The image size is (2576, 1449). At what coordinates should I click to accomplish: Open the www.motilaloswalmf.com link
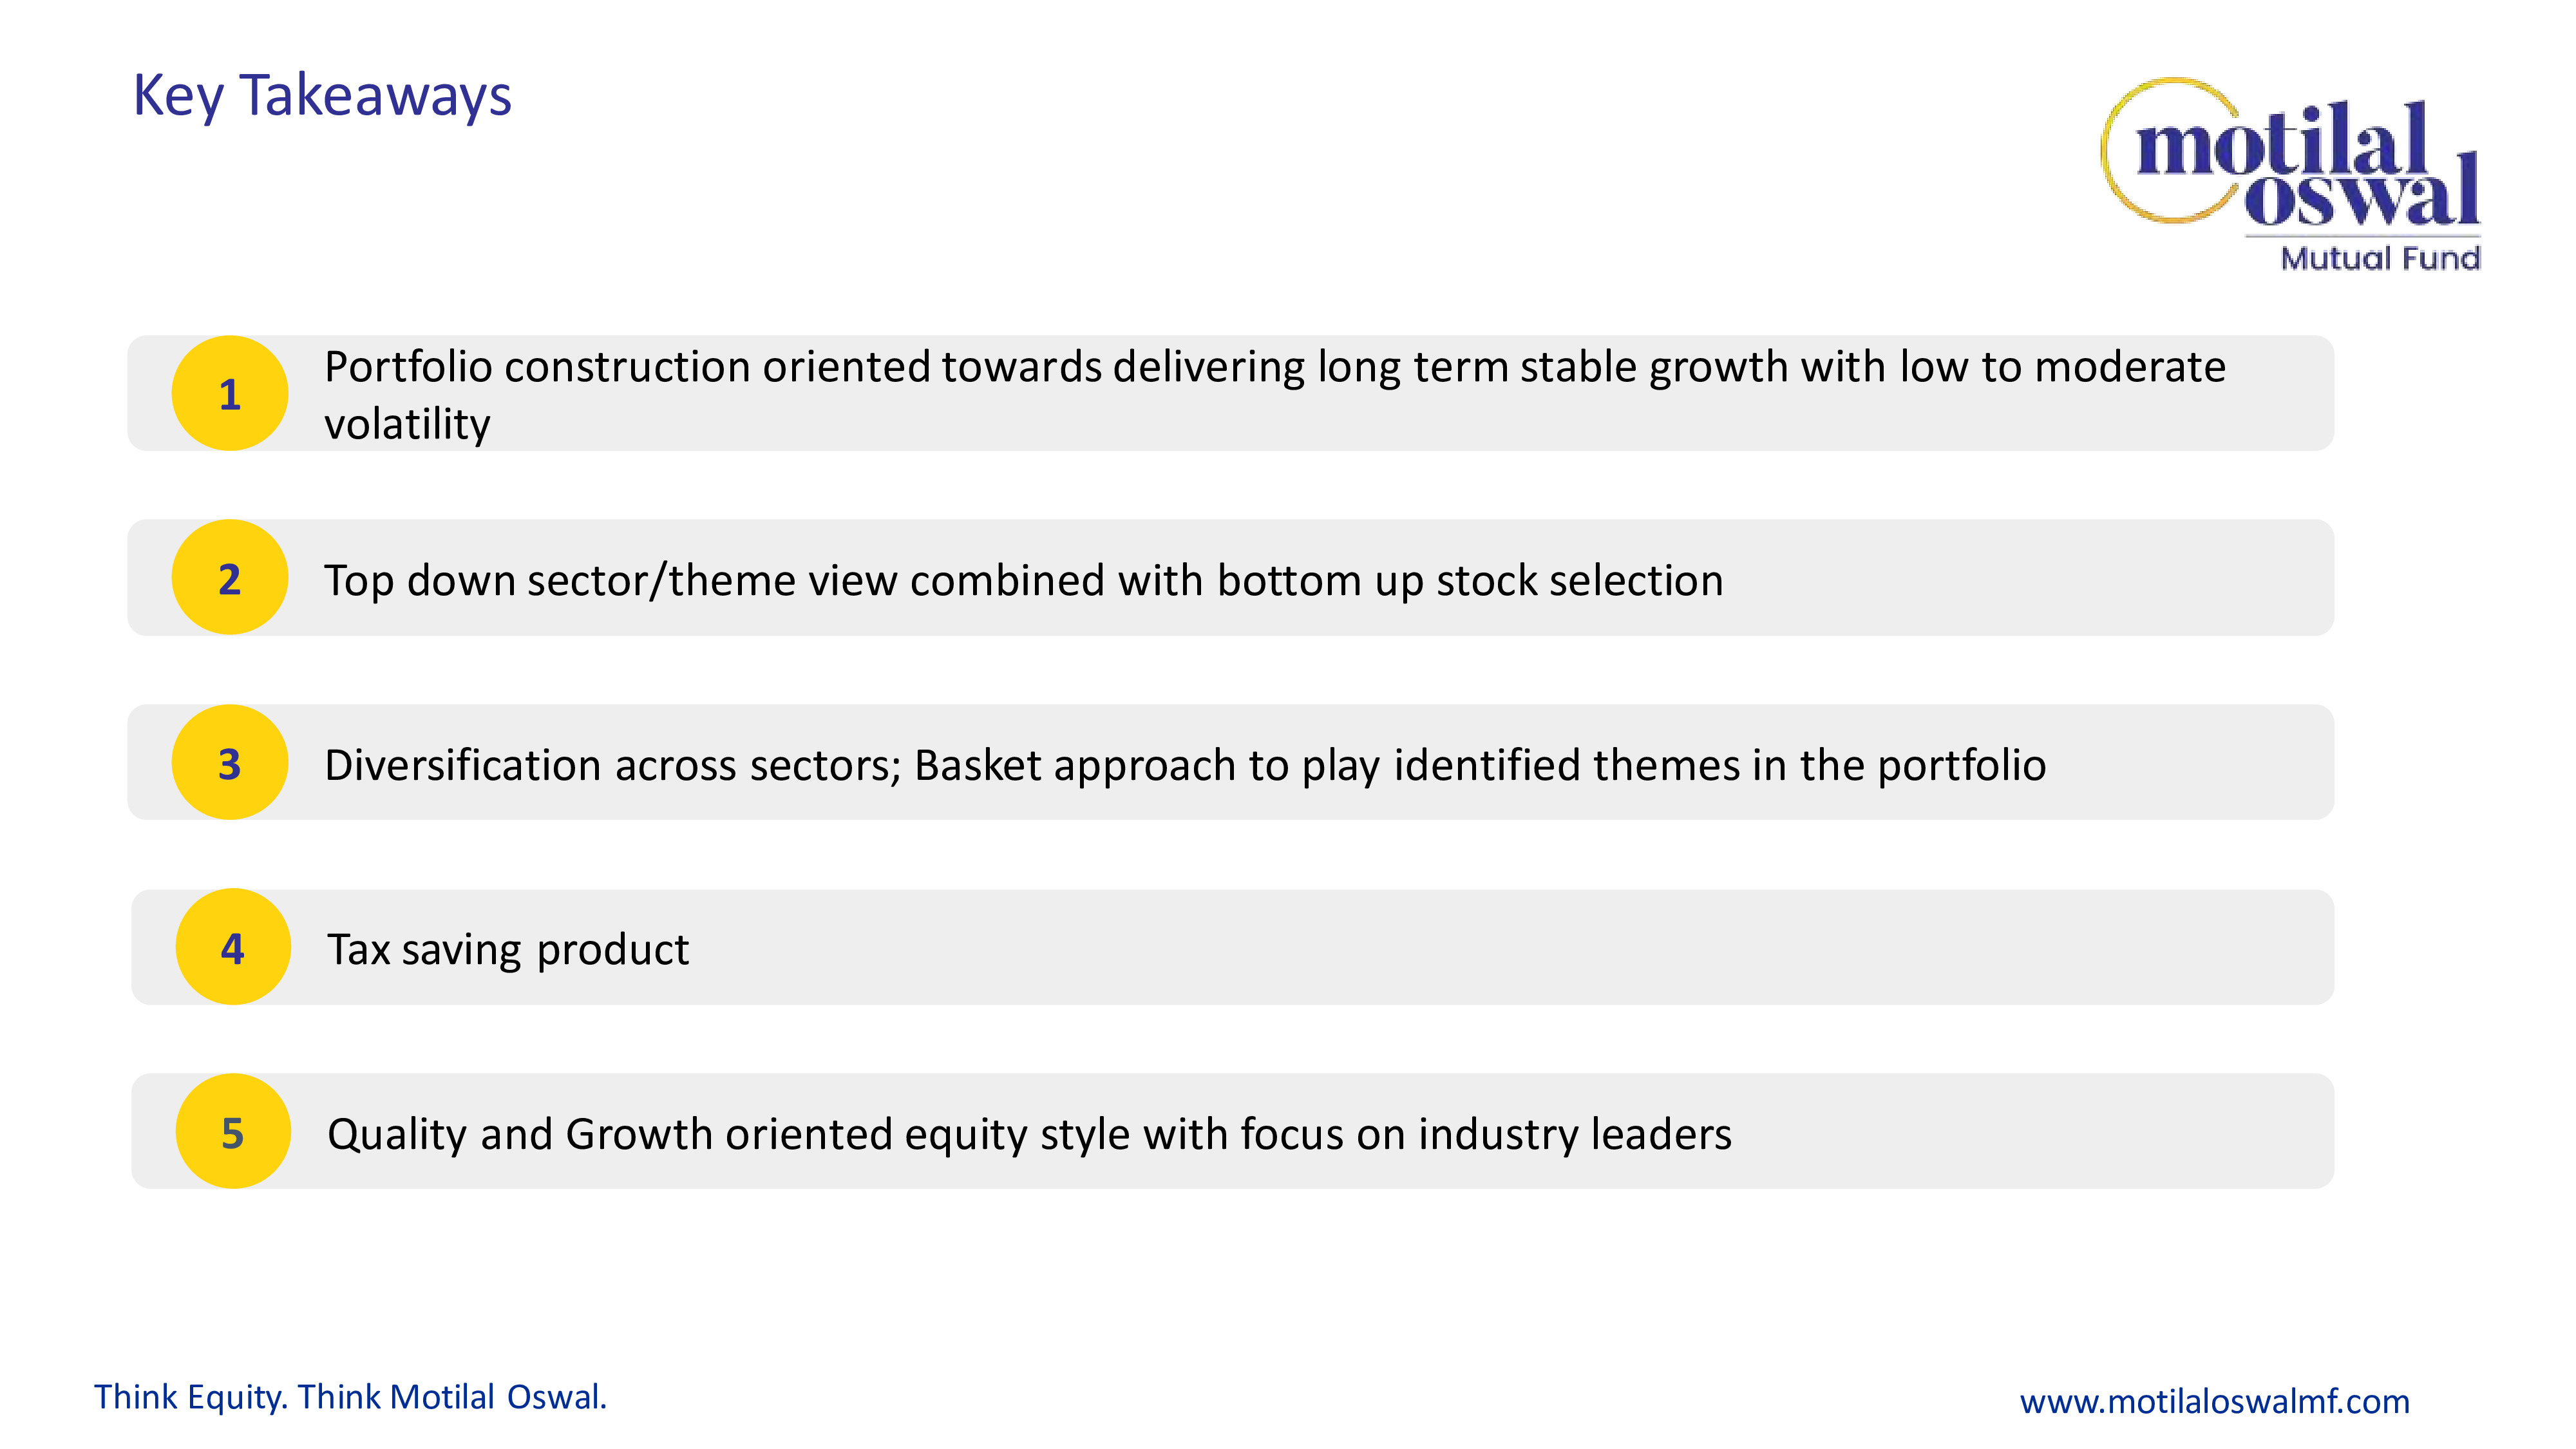(x=2214, y=1401)
